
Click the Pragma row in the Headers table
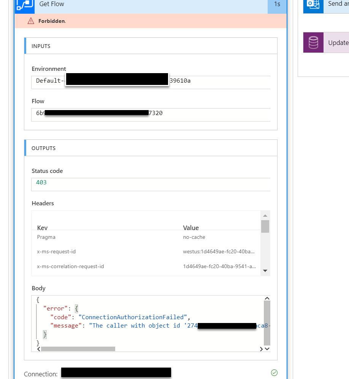click(114, 237)
